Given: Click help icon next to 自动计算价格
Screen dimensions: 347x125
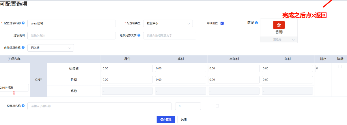Looking at the screenshot, I should click(23, 47).
